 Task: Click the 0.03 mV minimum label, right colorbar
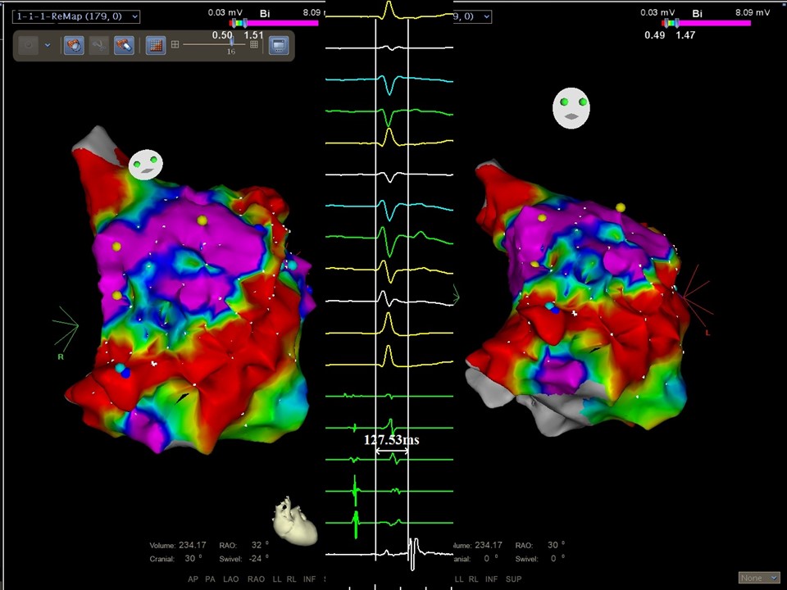(657, 12)
